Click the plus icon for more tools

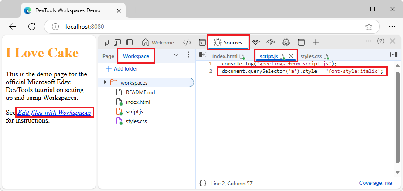tap(316, 42)
